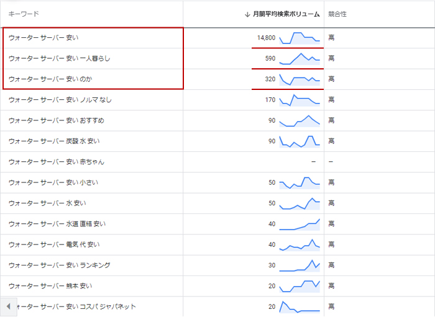435x317 pixels.
Task: Click the 競合性 column header
Action: click(x=337, y=14)
